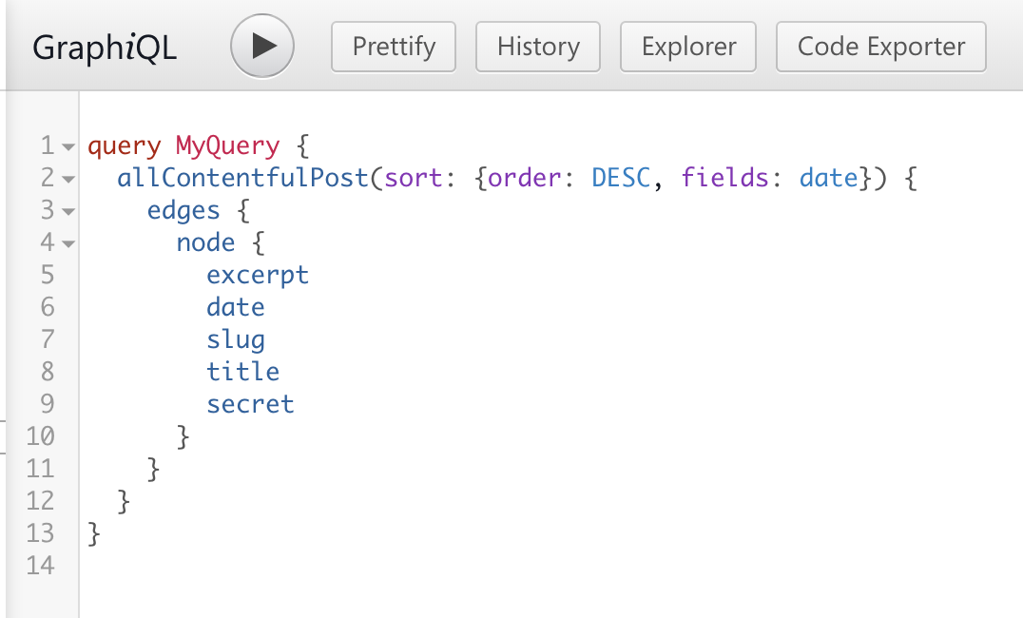Viewport: 1023px width, 618px height.
Task: Open the History panel
Action: pos(538,47)
